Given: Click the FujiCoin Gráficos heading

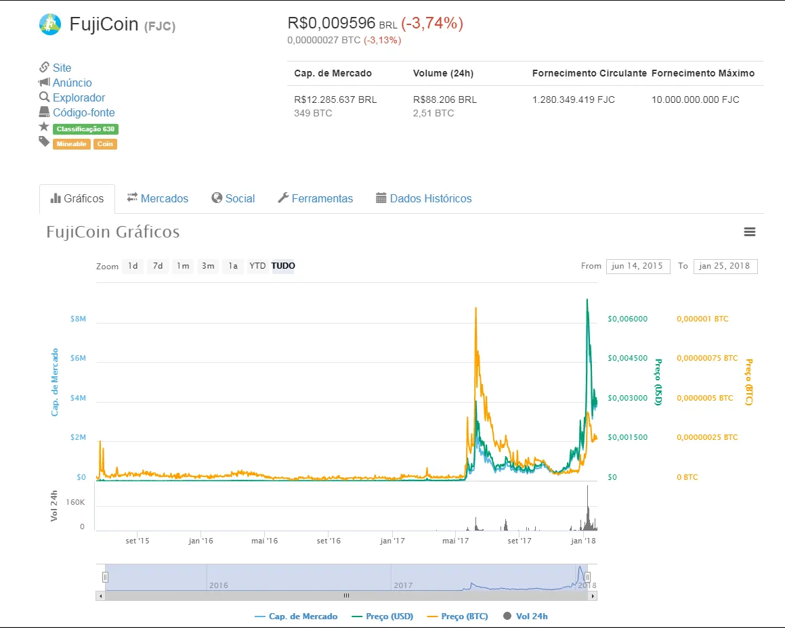Looking at the screenshot, I should [113, 231].
